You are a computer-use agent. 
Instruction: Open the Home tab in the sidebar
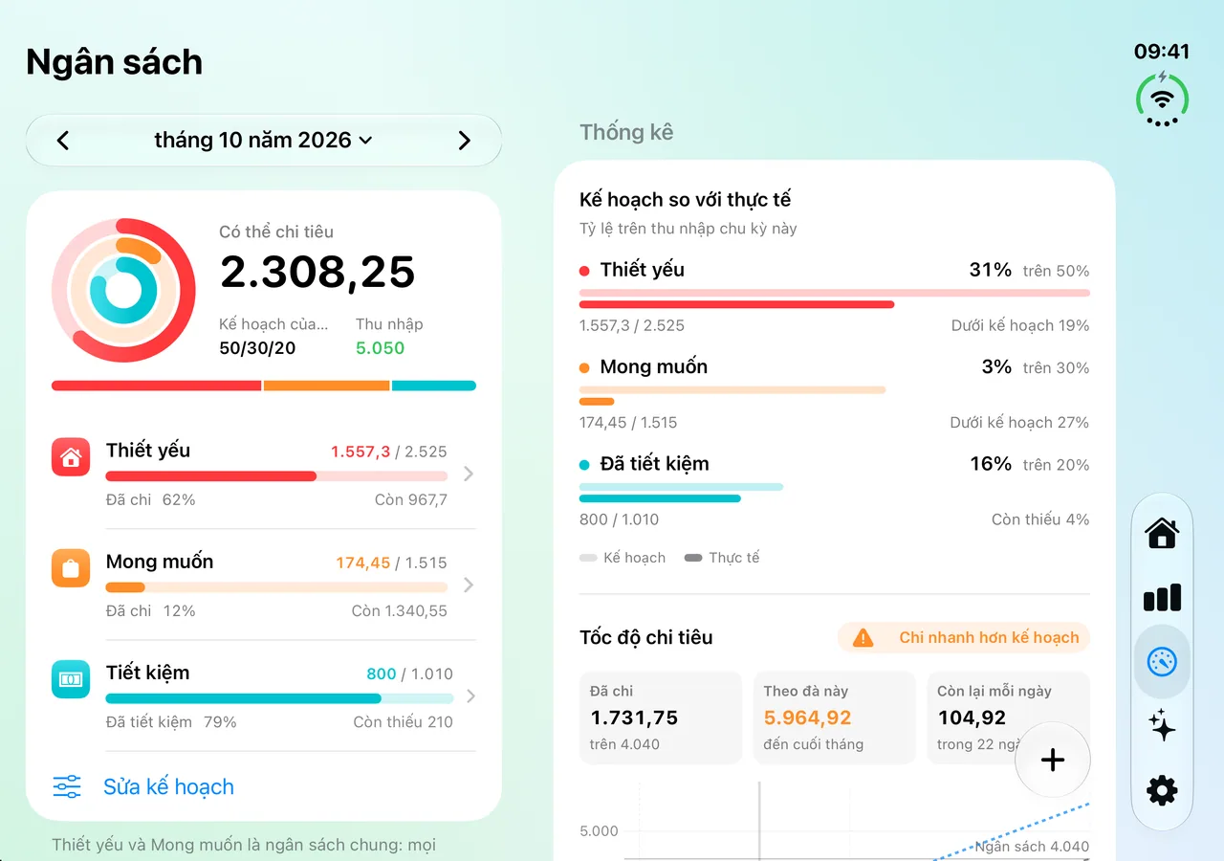[x=1162, y=533]
